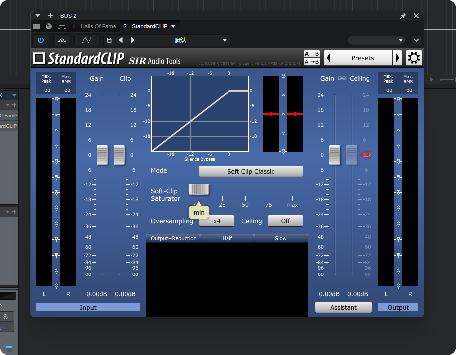Click the plus icon in lower host sidebar section
The image size is (456, 355).
pyautogui.click(x=14, y=212)
